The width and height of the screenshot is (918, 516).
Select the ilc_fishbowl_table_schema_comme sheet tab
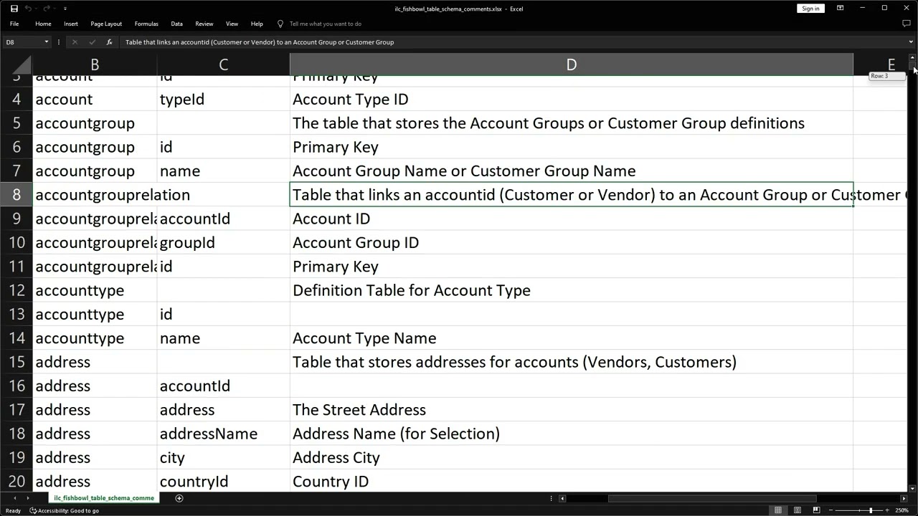pos(104,498)
